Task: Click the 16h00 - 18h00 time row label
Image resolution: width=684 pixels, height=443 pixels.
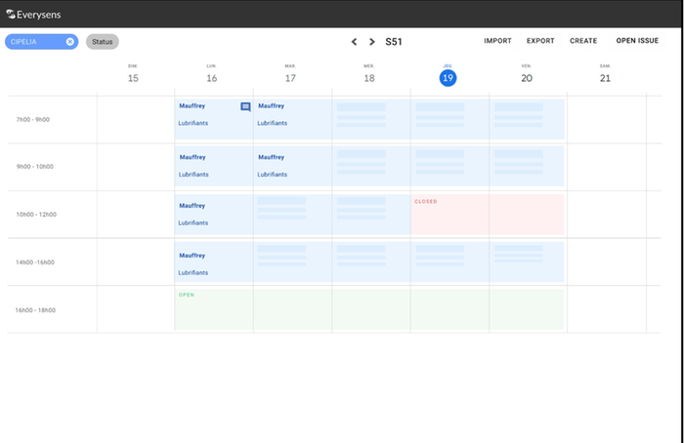Action: tap(35, 310)
